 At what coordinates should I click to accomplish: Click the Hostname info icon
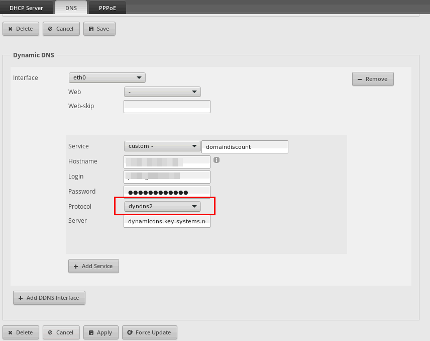coord(217,160)
